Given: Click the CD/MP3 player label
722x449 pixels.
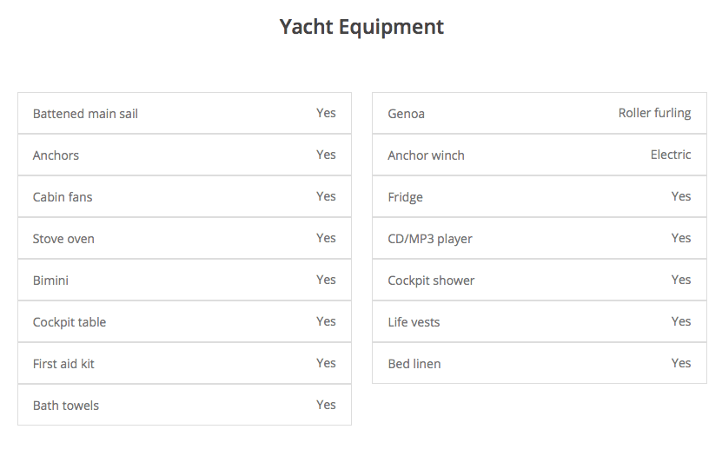Looking at the screenshot, I should [430, 239].
